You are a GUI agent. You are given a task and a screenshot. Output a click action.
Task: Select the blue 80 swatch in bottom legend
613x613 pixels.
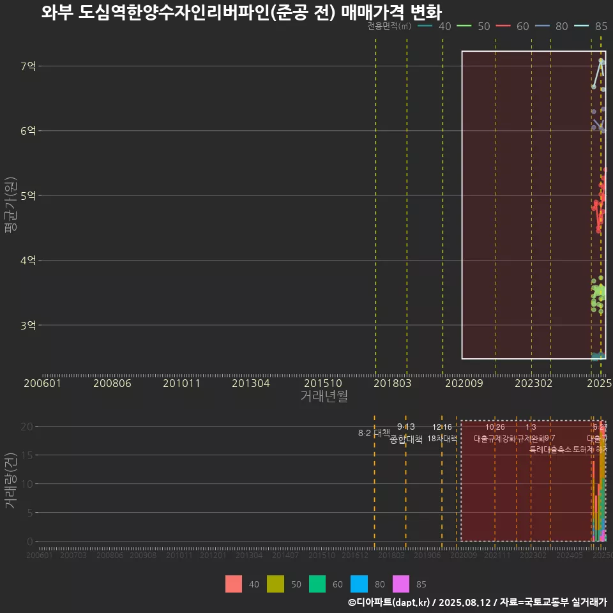[359, 584]
